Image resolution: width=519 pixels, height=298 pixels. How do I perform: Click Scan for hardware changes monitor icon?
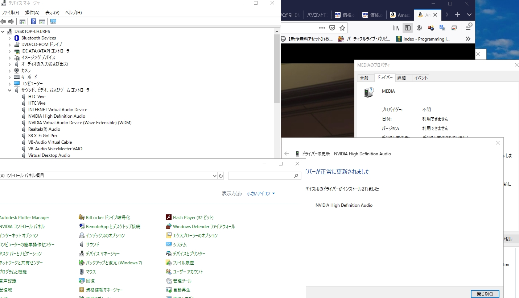click(53, 21)
